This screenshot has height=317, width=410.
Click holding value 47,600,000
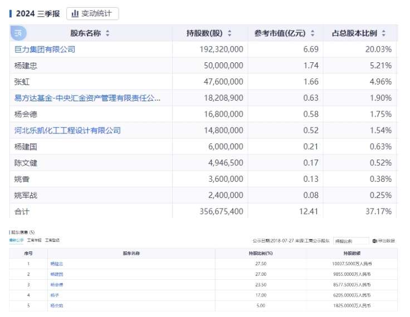[223, 82]
